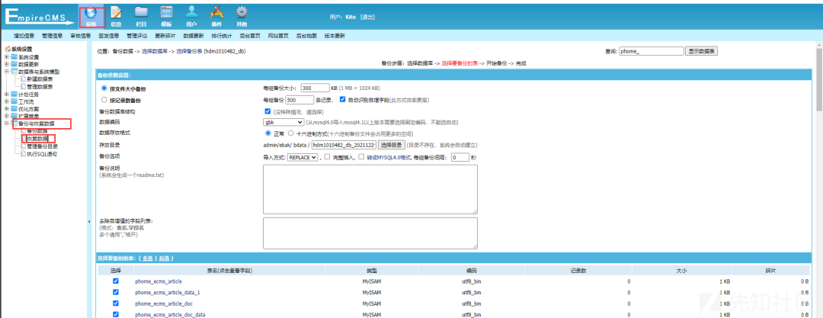Open 增加信息 menu item
The image size is (823, 318).
coord(24,36)
